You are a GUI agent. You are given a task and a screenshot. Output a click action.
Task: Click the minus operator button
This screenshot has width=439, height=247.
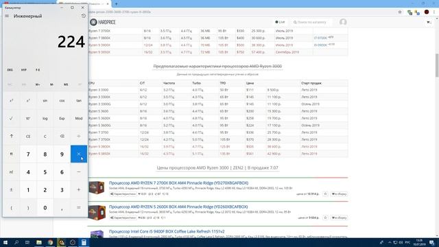pos(79,172)
